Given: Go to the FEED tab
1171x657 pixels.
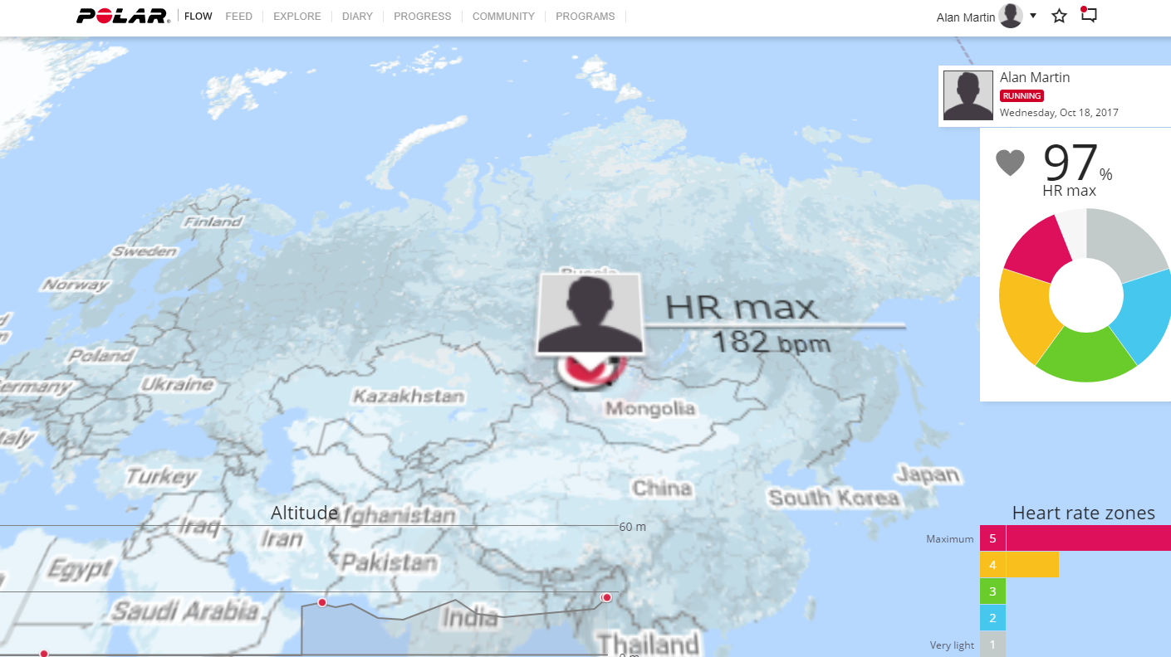Looking at the screenshot, I should click(x=239, y=16).
